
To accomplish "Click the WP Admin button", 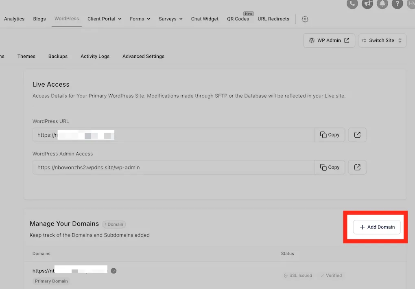I will click(x=329, y=41).
